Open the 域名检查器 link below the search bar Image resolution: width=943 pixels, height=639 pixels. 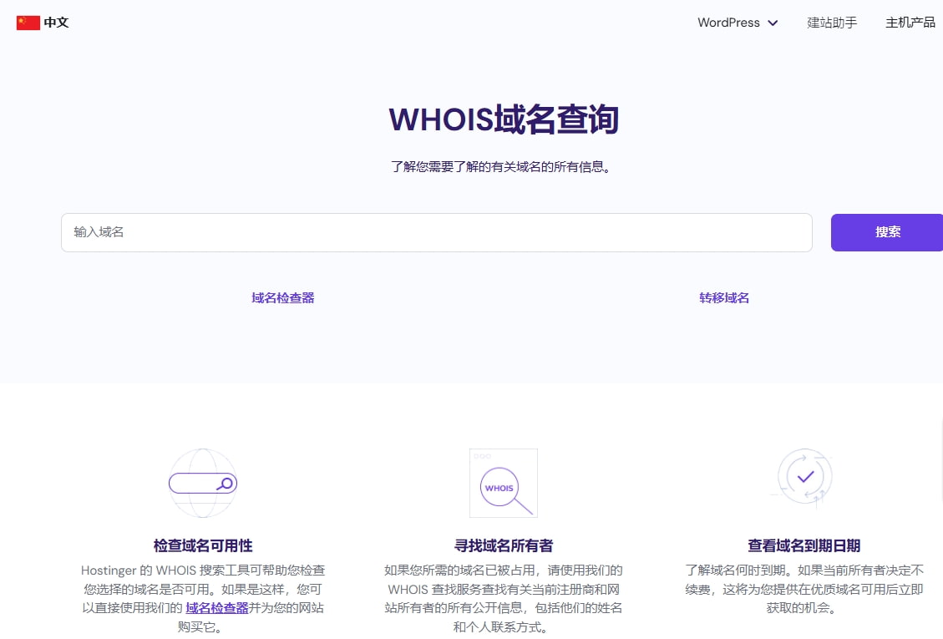(282, 297)
